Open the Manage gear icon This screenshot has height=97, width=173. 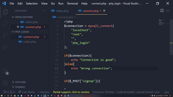5,83
